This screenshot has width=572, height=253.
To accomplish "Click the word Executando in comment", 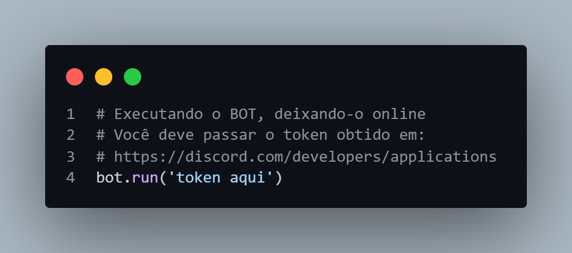I will pyautogui.click(x=159, y=114).
